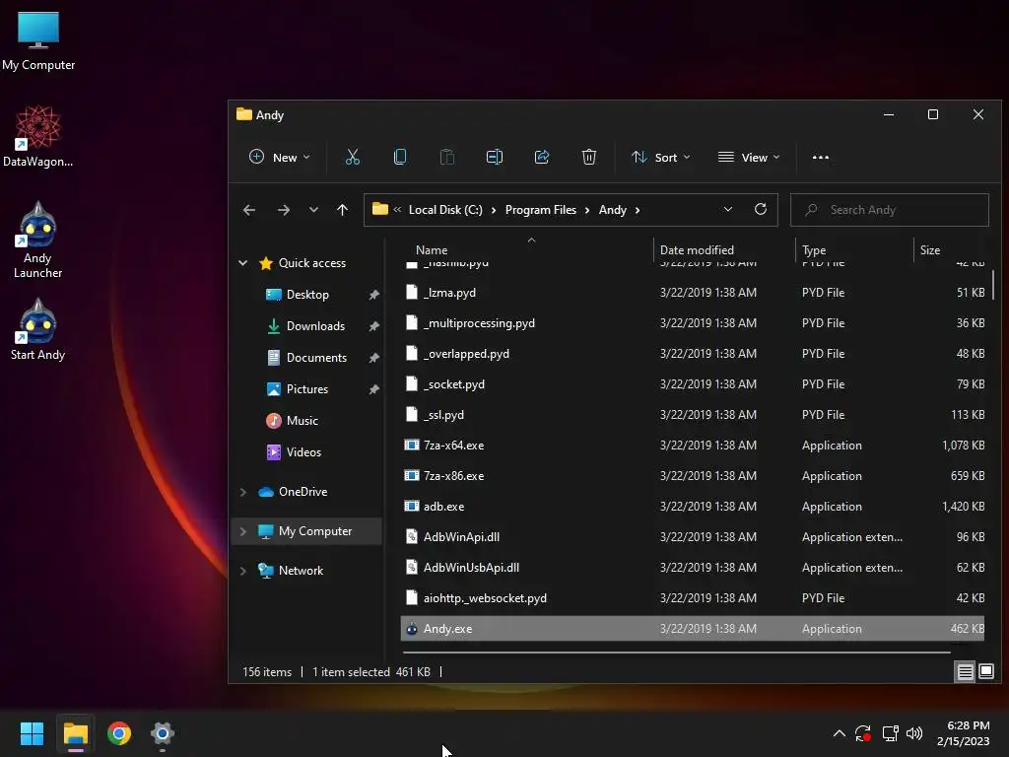Select Documents in navigation pane

point(316,357)
